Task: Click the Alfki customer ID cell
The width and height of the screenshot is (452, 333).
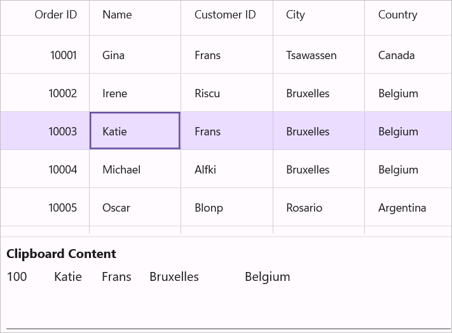Action: pyautogui.click(x=205, y=170)
